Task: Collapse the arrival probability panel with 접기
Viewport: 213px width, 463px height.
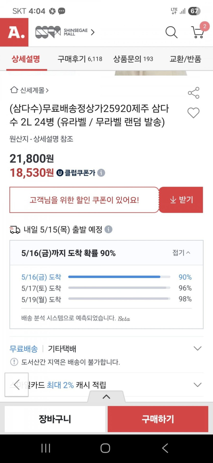Action: 181,253
